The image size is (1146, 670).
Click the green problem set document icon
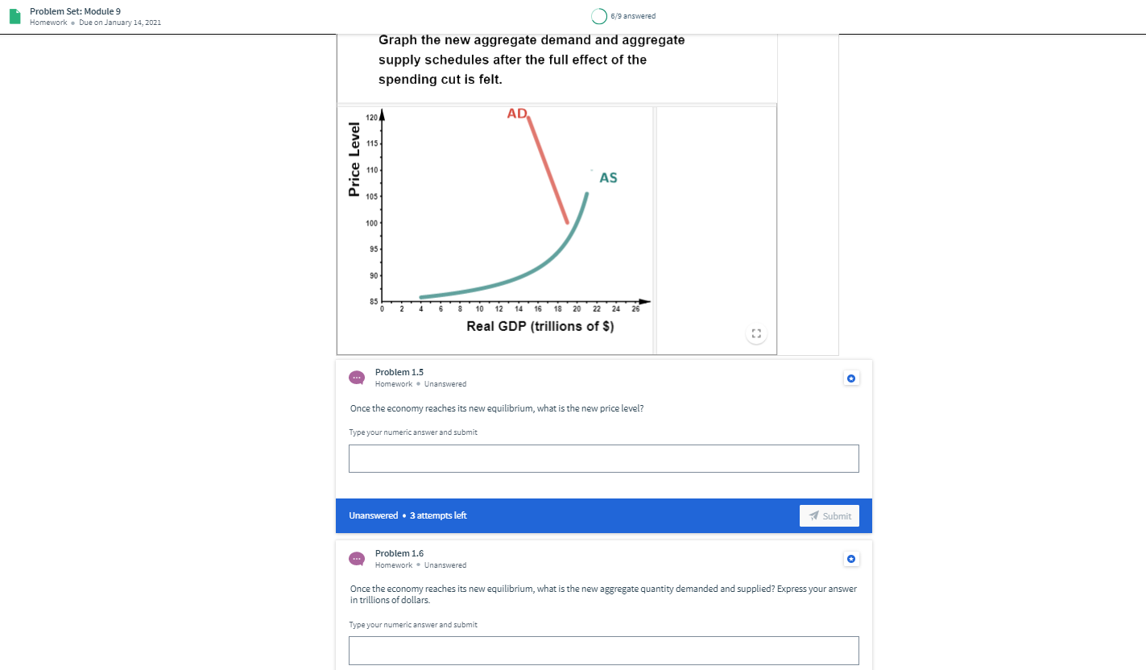pyautogui.click(x=14, y=16)
